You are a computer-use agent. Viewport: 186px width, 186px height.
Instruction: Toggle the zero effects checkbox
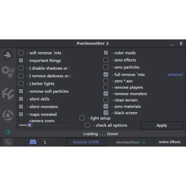[x=106, y=60]
